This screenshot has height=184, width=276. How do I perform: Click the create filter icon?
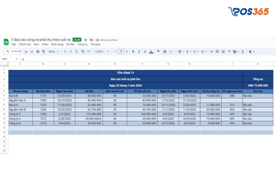click(229, 52)
